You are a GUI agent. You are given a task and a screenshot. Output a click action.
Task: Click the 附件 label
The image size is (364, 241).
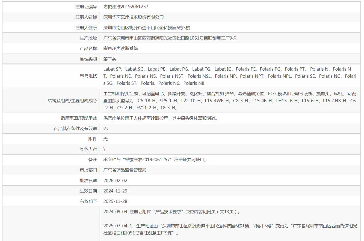coord(93,139)
